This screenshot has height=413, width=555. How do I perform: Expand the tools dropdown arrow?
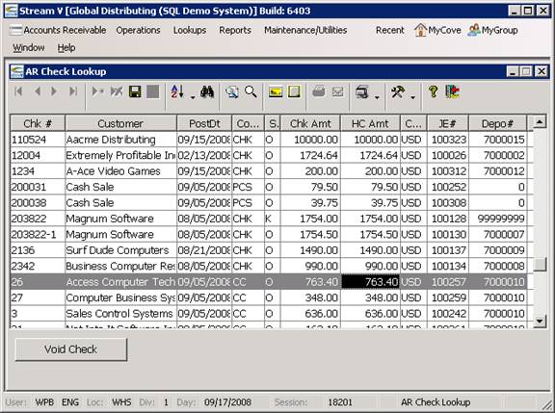[x=412, y=97]
